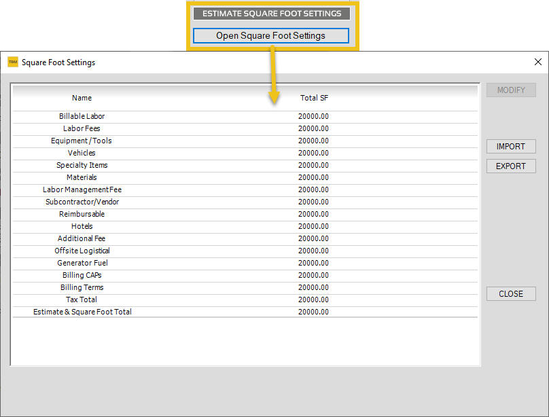Image resolution: width=549 pixels, height=417 pixels.
Task: Click the IMPORT button
Action: 511,147
